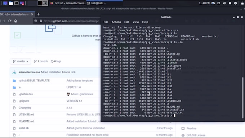Open the .github/ISSUE_TEMPLATE folder
This screenshot has height=138, width=245.
[x=34, y=80]
